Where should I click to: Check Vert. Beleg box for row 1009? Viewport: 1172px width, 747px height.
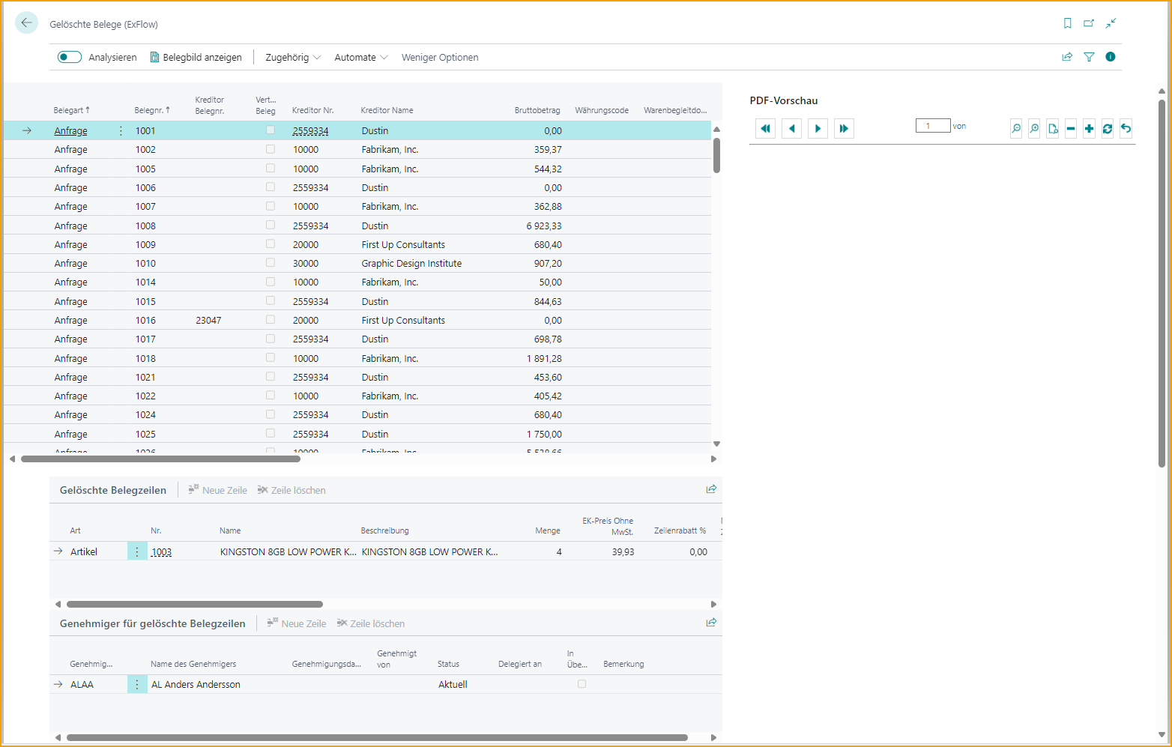[271, 244]
